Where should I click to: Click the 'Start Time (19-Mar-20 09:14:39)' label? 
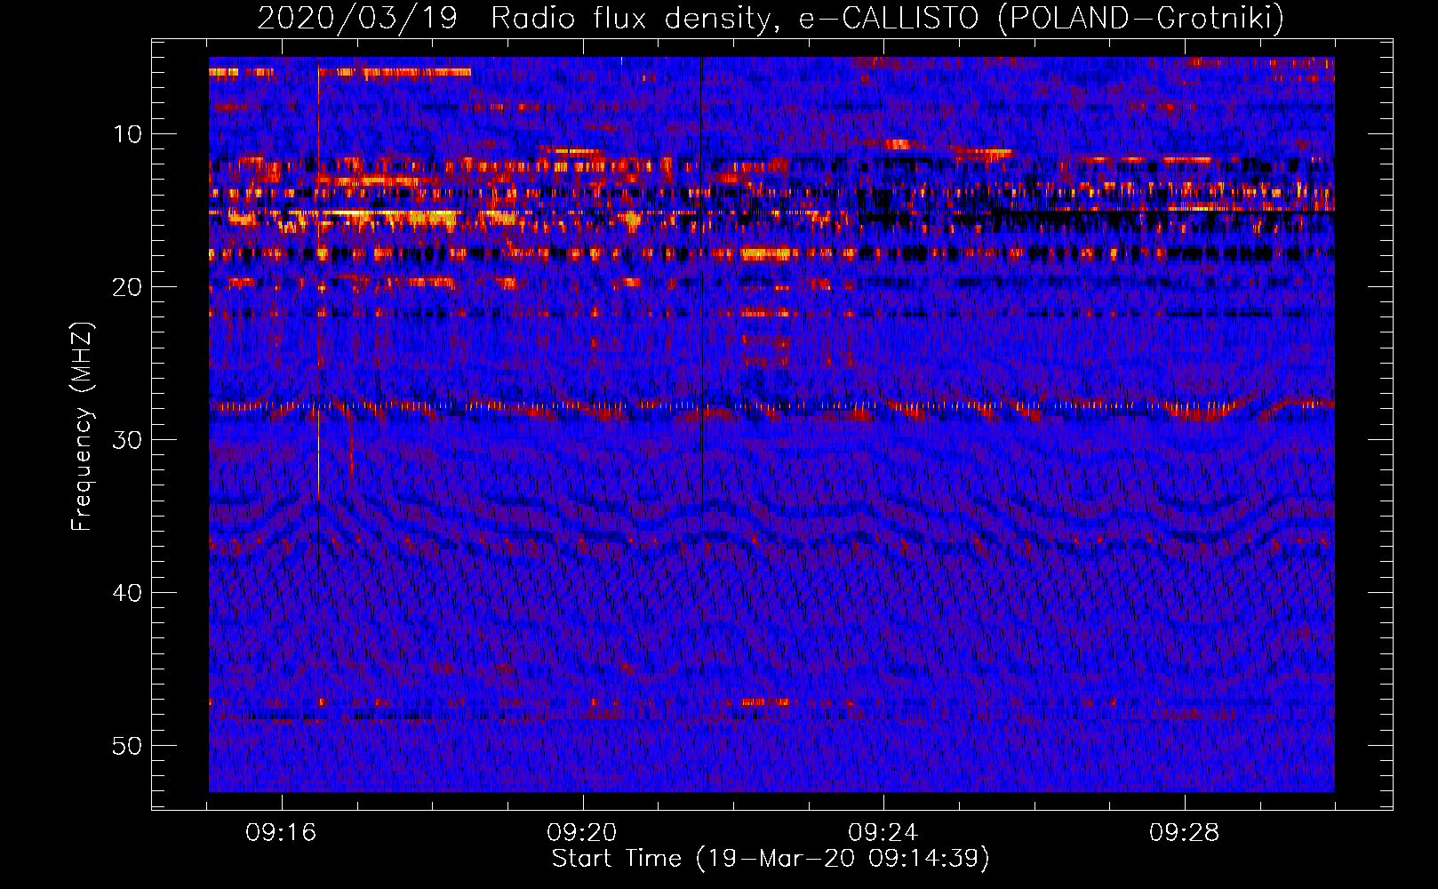tap(771, 859)
